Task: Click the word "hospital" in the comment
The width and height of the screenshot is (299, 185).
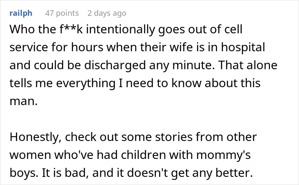Action: point(243,48)
